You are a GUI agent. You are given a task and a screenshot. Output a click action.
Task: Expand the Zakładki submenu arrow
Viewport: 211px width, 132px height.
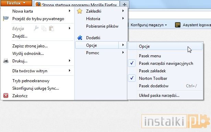coord(123,11)
